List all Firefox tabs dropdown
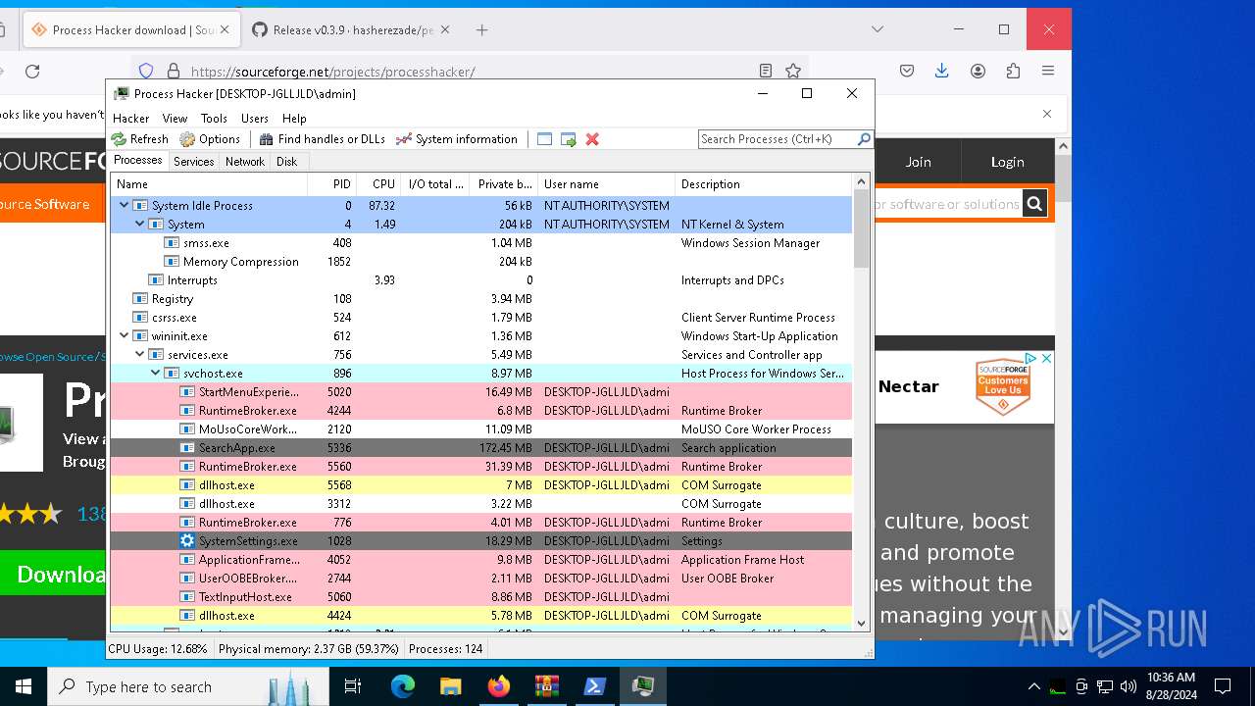 (876, 29)
